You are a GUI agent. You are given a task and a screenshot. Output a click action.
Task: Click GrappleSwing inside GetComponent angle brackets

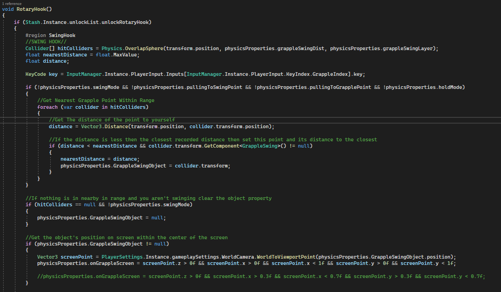260,146
